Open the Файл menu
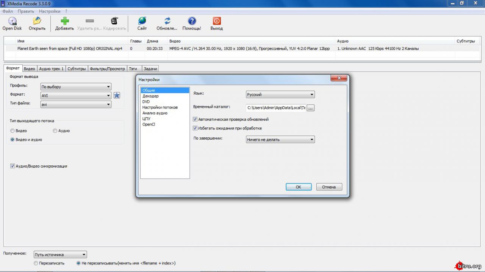The height and width of the screenshot is (272, 485). click(x=8, y=11)
